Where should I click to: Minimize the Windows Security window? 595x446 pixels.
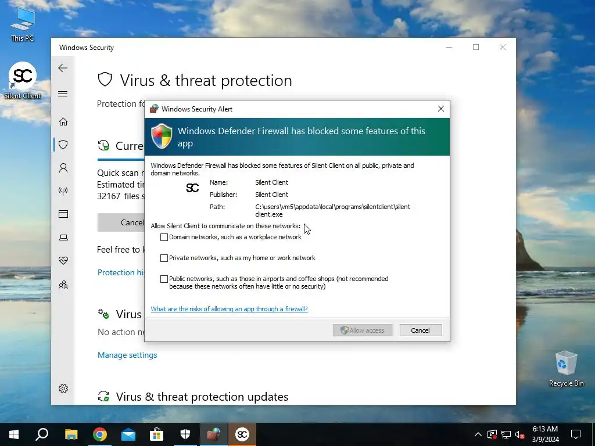click(449, 47)
